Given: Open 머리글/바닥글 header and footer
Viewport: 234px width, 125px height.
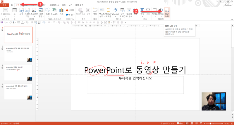Looking at the screenshot, I should 108,13.
